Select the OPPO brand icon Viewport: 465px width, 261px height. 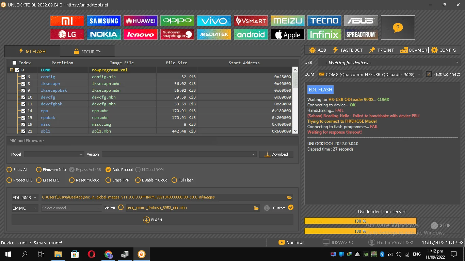point(177,21)
